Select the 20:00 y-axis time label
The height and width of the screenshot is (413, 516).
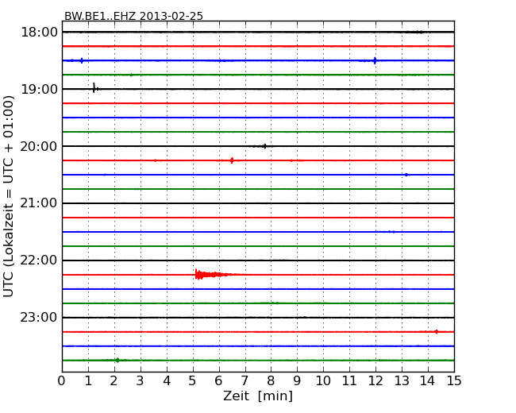(39, 146)
